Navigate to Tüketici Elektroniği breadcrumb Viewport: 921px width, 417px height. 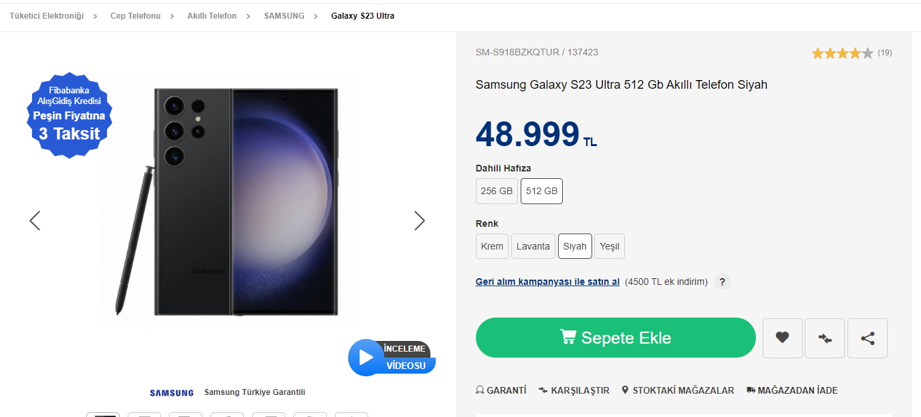click(x=47, y=16)
